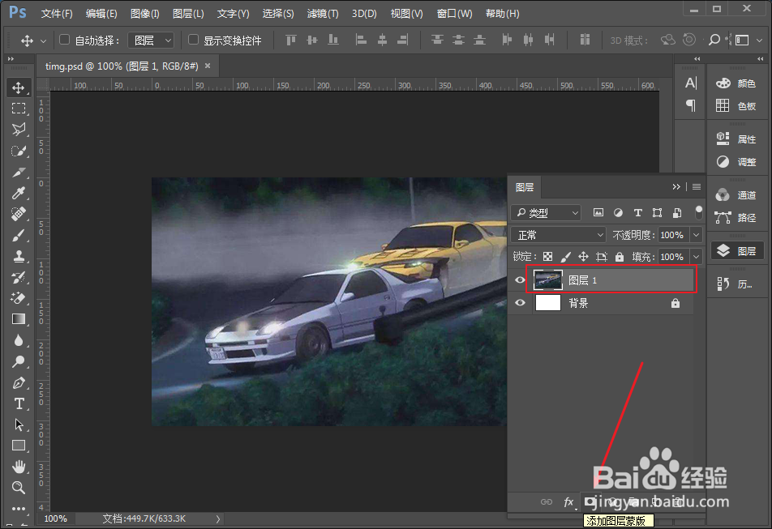Filter layers by adjustment layer icon

(x=618, y=213)
